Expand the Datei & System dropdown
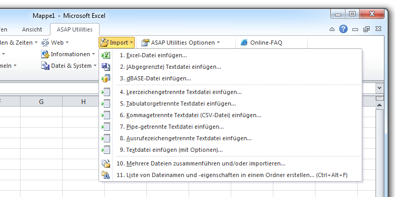Screen dimensions: 395x197 (95, 66)
